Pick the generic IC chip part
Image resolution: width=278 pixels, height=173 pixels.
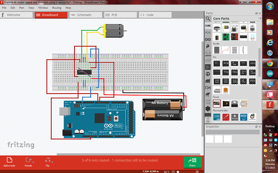tap(217, 63)
